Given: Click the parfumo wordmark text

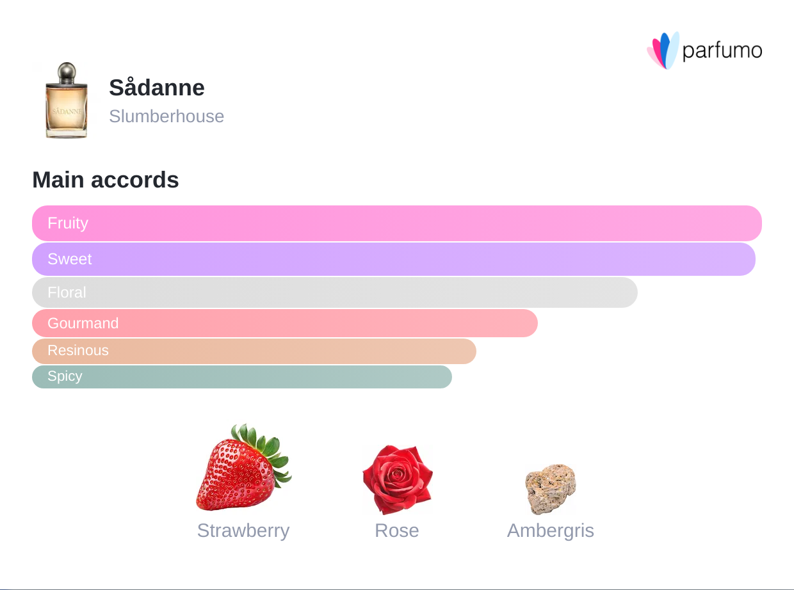Looking at the screenshot, I should tap(722, 51).
